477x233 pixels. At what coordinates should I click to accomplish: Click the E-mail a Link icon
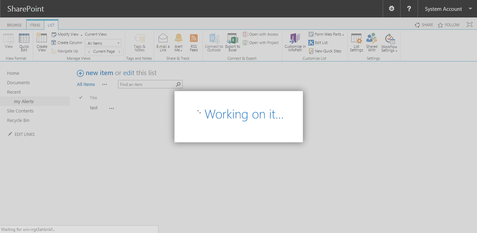(163, 43)
